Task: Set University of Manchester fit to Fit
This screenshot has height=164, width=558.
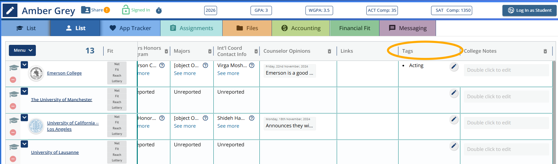Action: point(117,96)
